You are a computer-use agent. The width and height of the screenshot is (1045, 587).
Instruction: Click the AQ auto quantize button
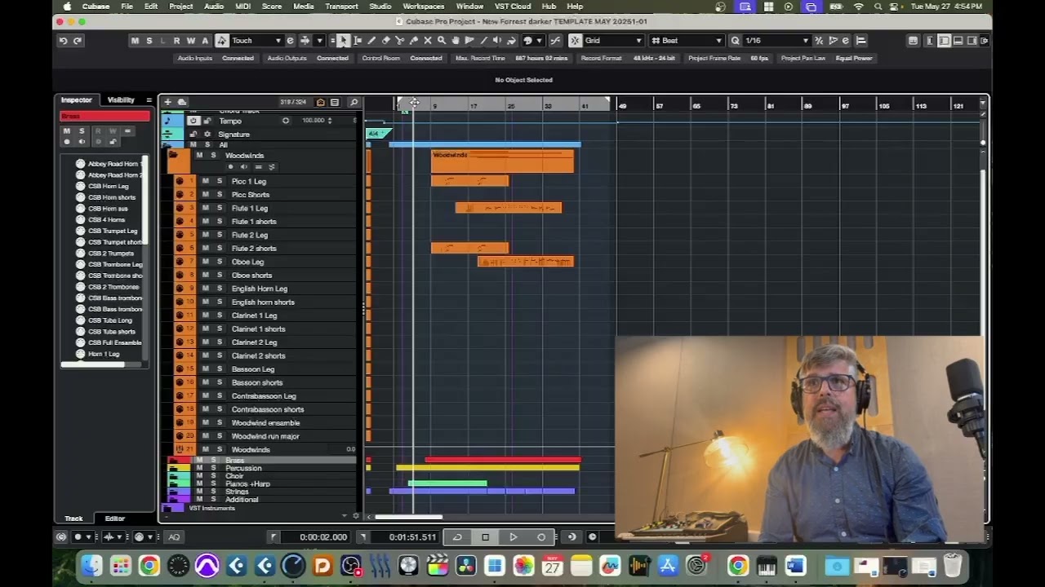[174, 536]
